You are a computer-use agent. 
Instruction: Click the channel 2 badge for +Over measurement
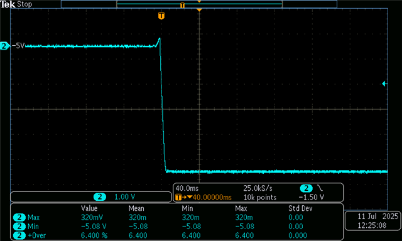tap(19, 235)
